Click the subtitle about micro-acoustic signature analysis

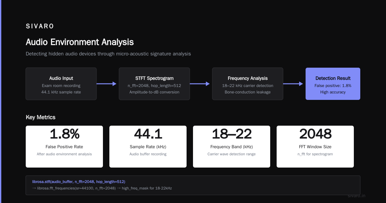point(108,54)
